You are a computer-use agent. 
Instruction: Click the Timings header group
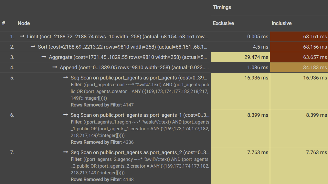pyautogui.click(x=222, y=7)
